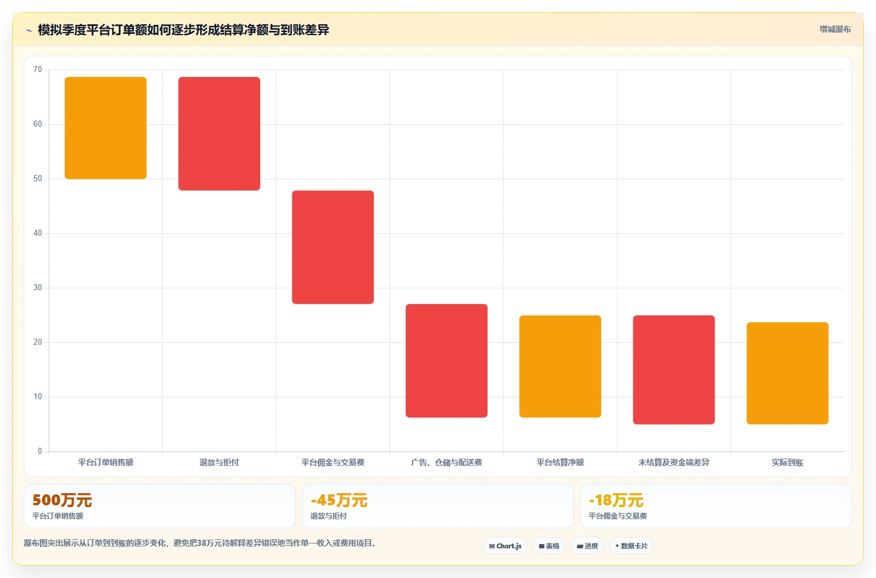This screenshot has height=578, width=876.
Task: Select the 平台订单销售额 orange bar
Action: 106,128
